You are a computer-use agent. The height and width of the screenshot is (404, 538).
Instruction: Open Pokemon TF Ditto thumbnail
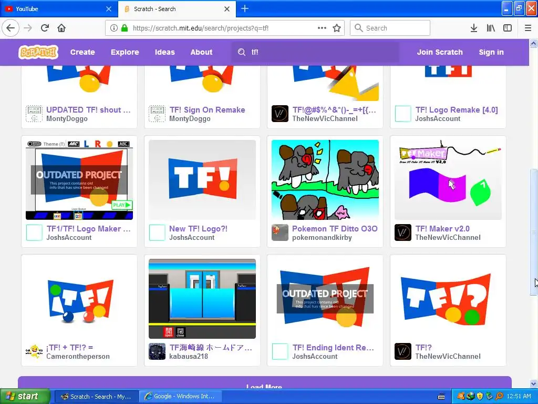click(x=325, y=180)
